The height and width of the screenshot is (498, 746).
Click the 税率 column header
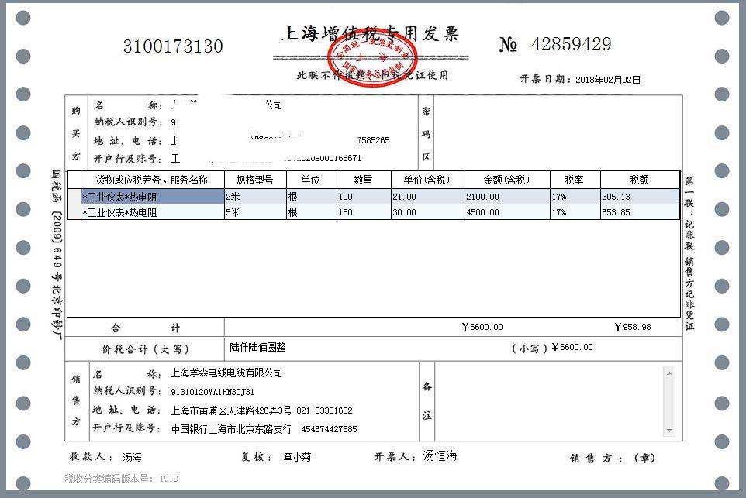pos(575,180)
